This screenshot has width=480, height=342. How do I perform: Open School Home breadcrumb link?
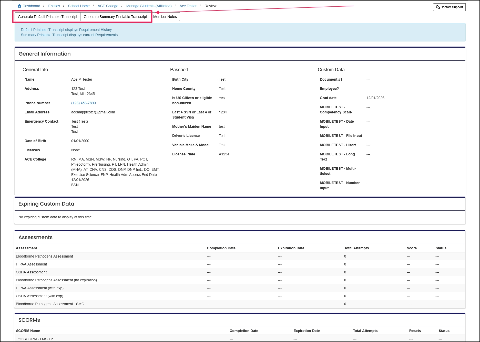pos(79,6)
